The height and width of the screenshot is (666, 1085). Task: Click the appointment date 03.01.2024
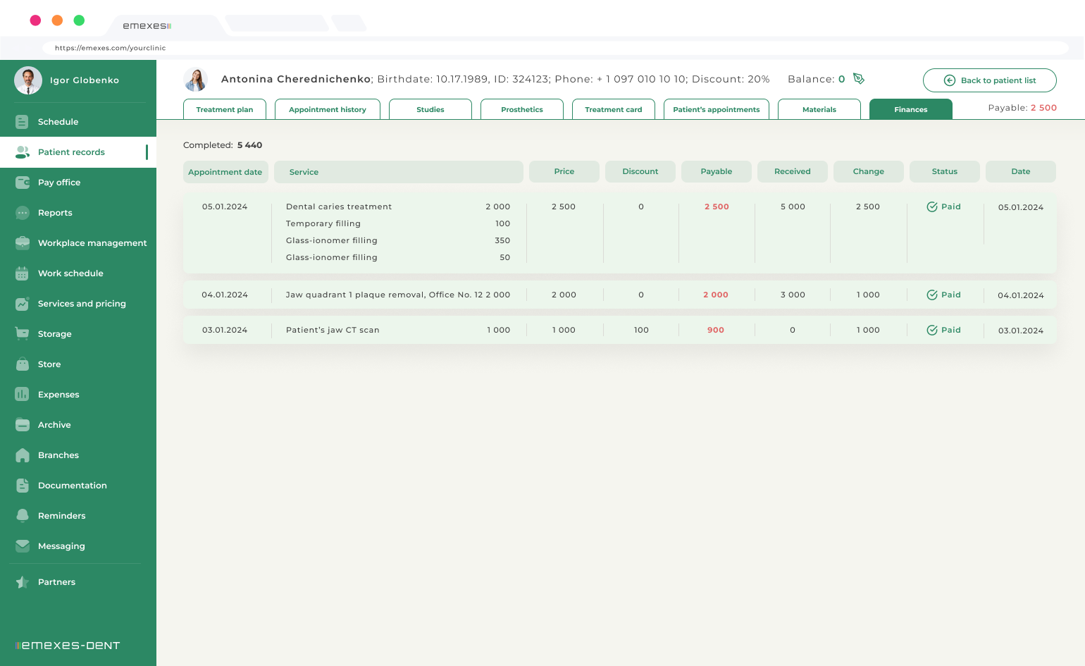(225, 330)
